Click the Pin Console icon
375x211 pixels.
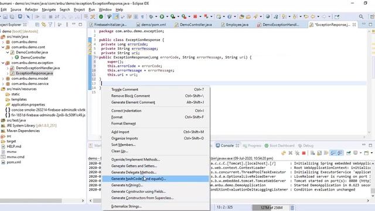point(349,153)
